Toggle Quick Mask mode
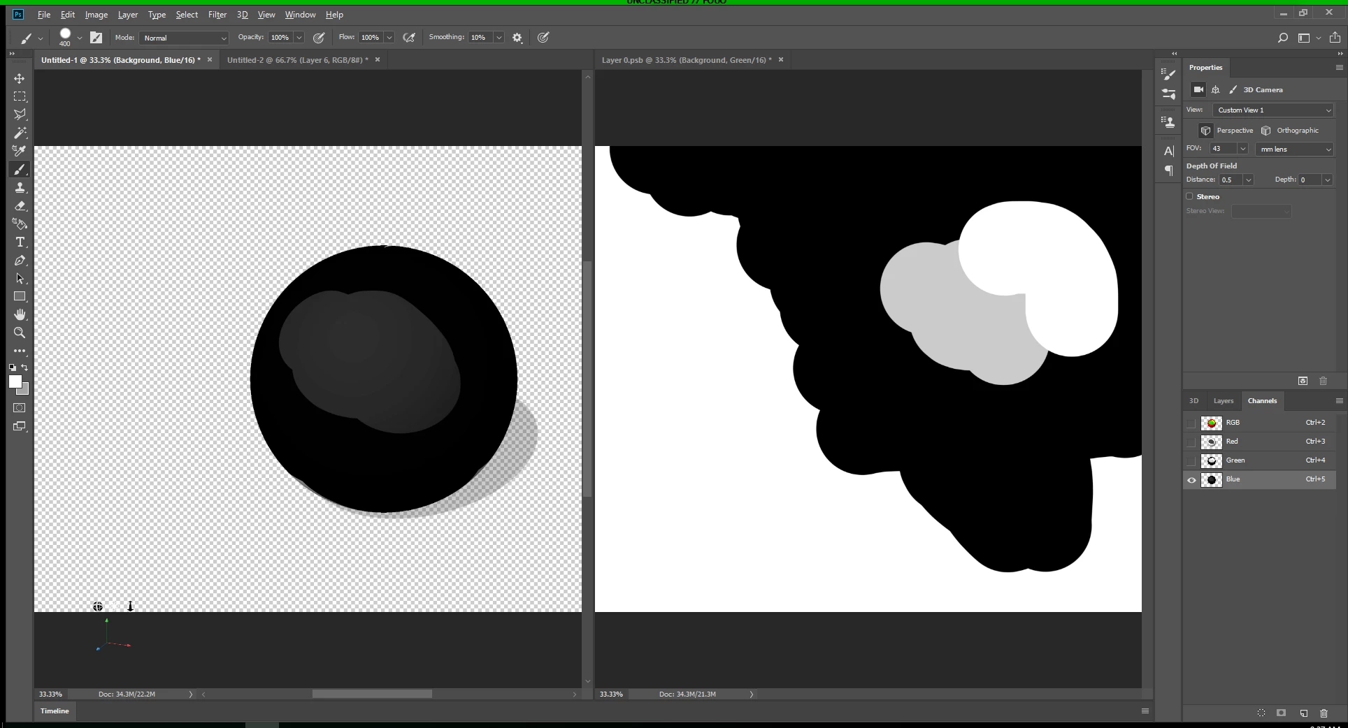Image resolution: width=1348 pixels, height=728 pixels. [20, 408]
